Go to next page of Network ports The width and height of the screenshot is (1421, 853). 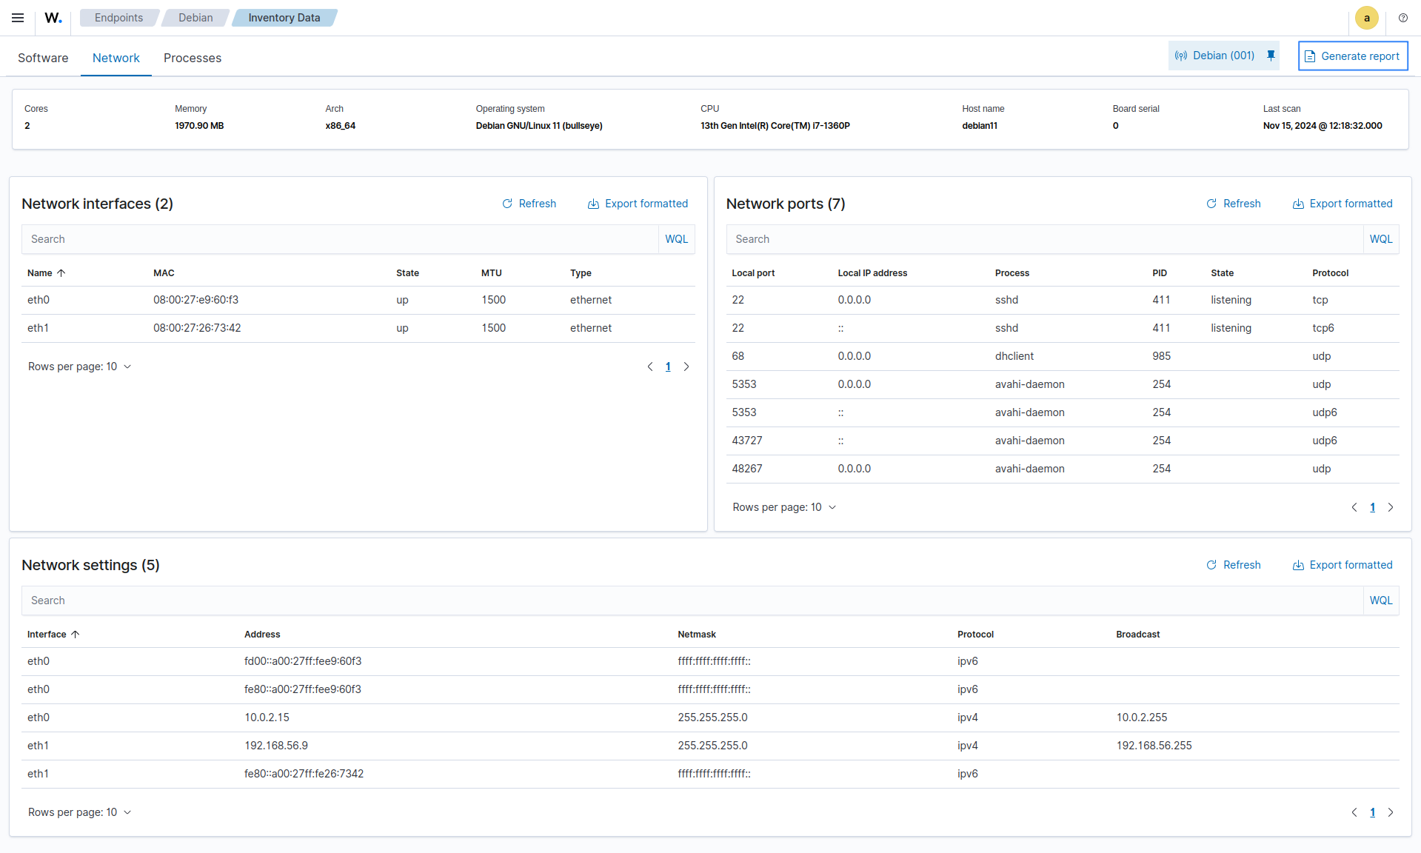point(1391,507)
